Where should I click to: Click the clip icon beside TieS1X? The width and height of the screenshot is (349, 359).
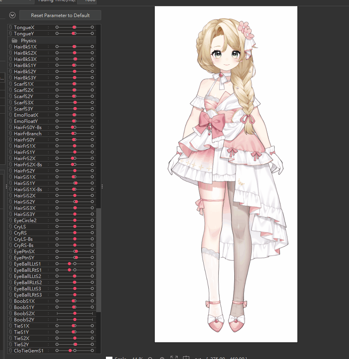pyautogui.click(x=10, y=326)
